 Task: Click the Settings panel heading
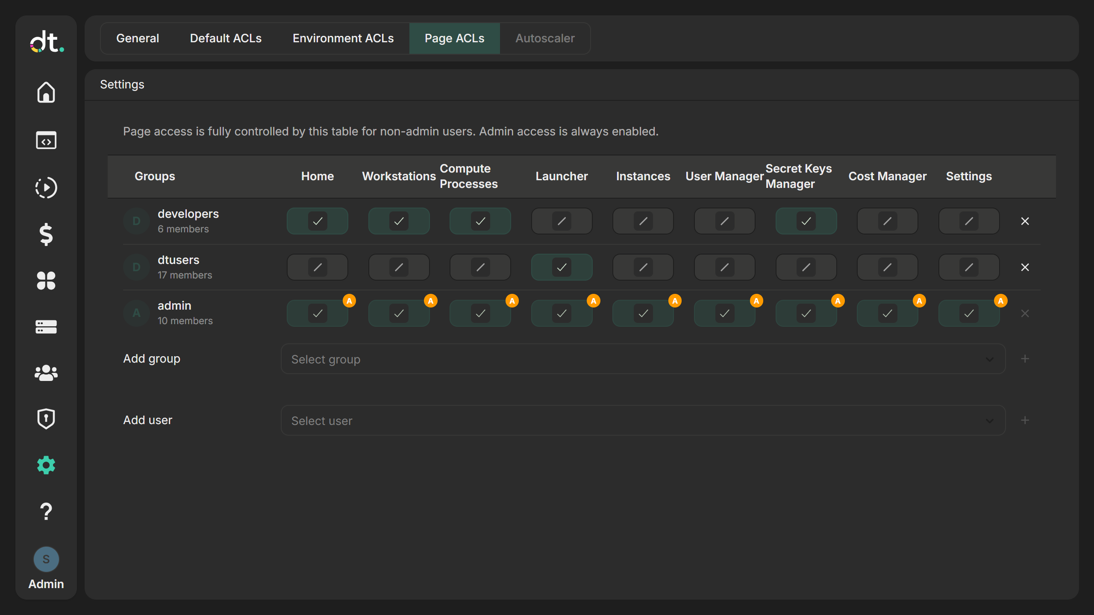pyautogui.click(x=122, y=85)
